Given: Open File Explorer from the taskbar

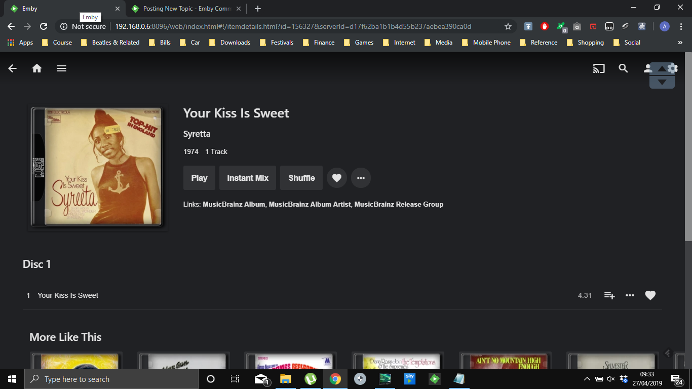Looking at the screenshot, I should pyautogui.click(x=286, y=379).
